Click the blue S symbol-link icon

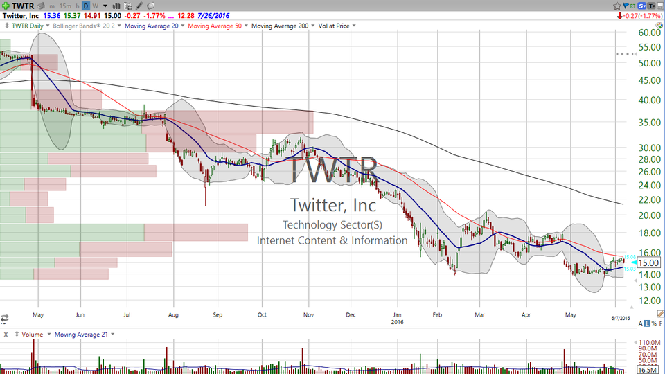pyautogui.click(x=641, y=6)
